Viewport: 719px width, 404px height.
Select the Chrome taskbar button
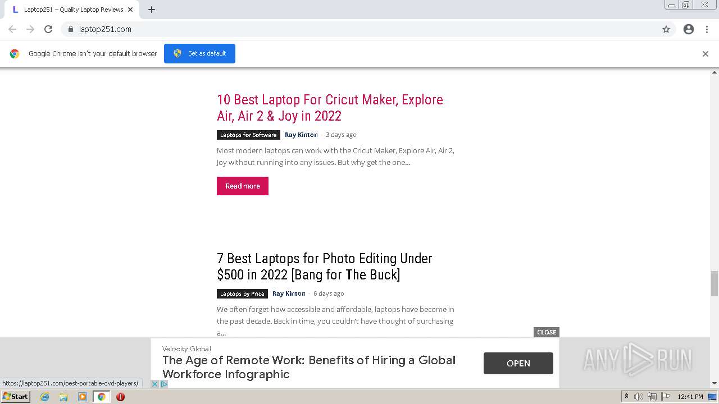pos(102,397)
